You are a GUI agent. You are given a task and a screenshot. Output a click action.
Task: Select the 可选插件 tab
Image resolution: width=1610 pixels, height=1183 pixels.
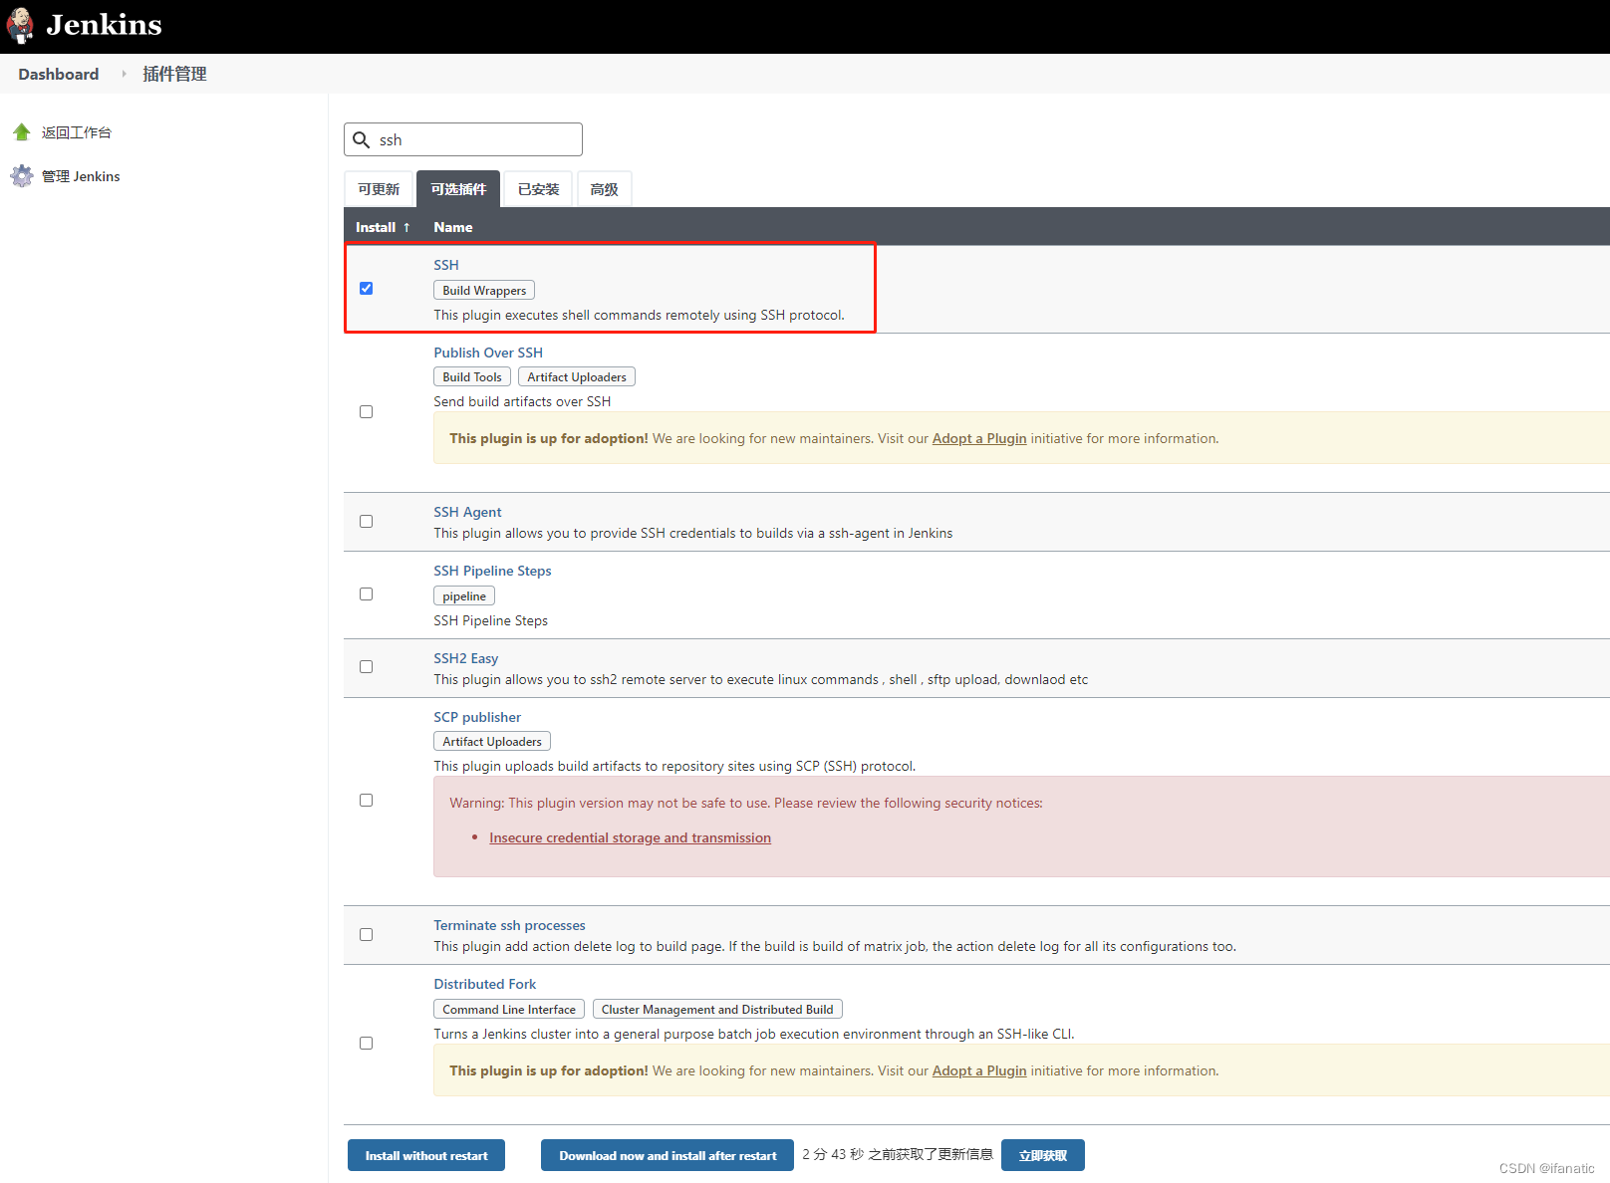(x=458, y=189)
